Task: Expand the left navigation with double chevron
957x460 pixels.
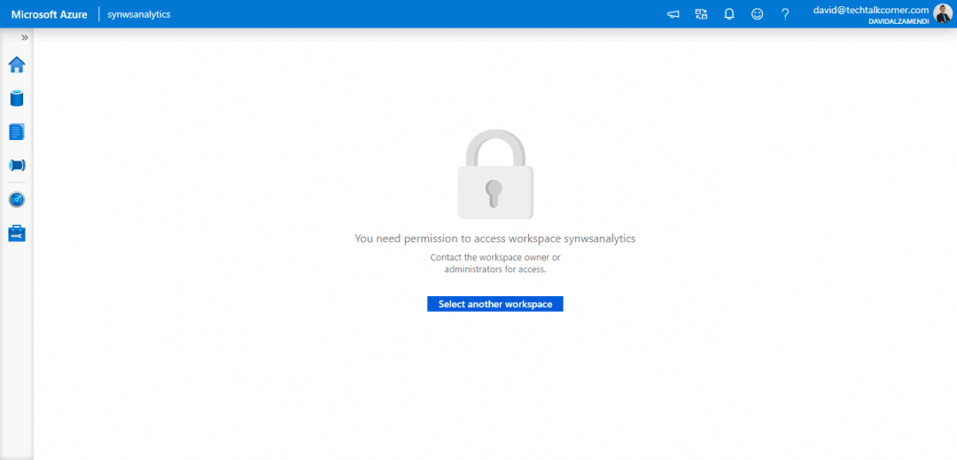Action: point(24,38)
